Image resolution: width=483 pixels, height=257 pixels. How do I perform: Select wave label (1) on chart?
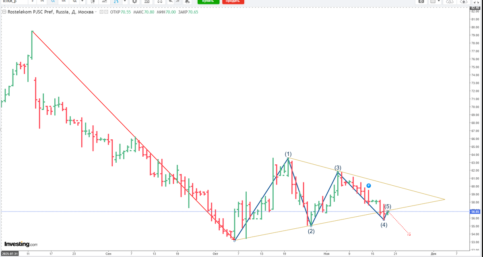(288, 154)
